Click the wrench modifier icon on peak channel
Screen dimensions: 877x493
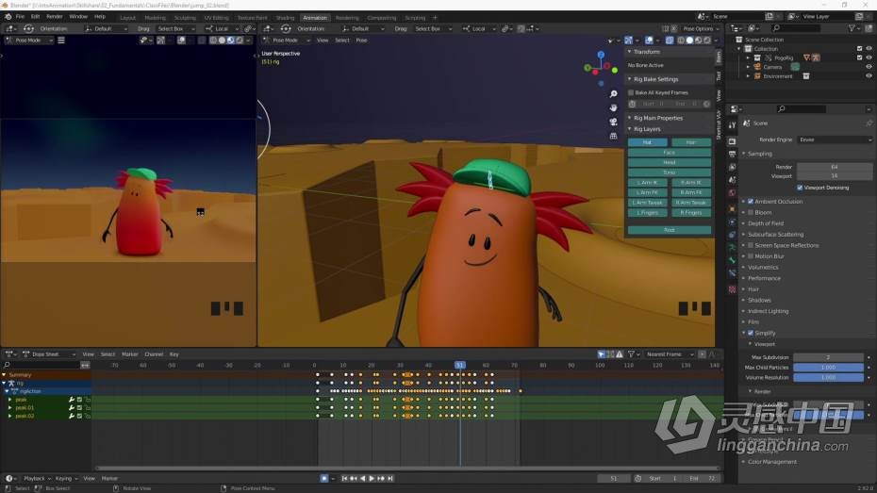(x=72, y=400)
